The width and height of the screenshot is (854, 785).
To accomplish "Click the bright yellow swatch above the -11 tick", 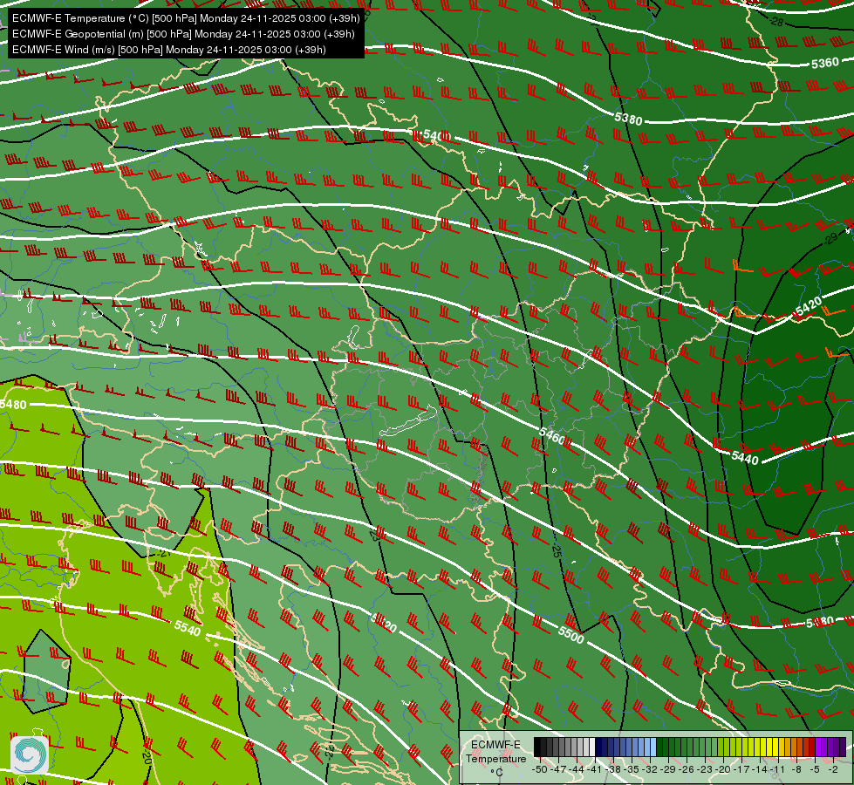I will point(775,747).
